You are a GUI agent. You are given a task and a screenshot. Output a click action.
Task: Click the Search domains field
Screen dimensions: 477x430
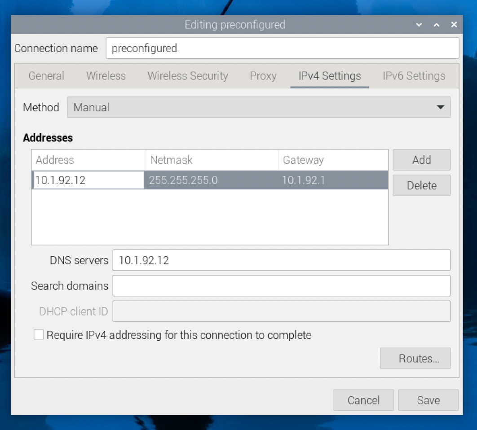point(282,285)
